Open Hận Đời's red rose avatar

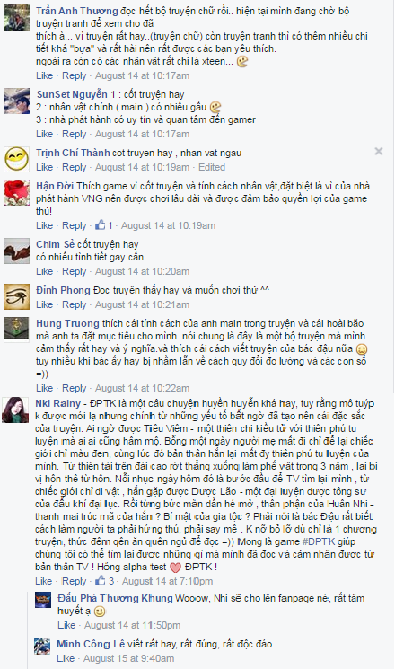tap(16, 192)
